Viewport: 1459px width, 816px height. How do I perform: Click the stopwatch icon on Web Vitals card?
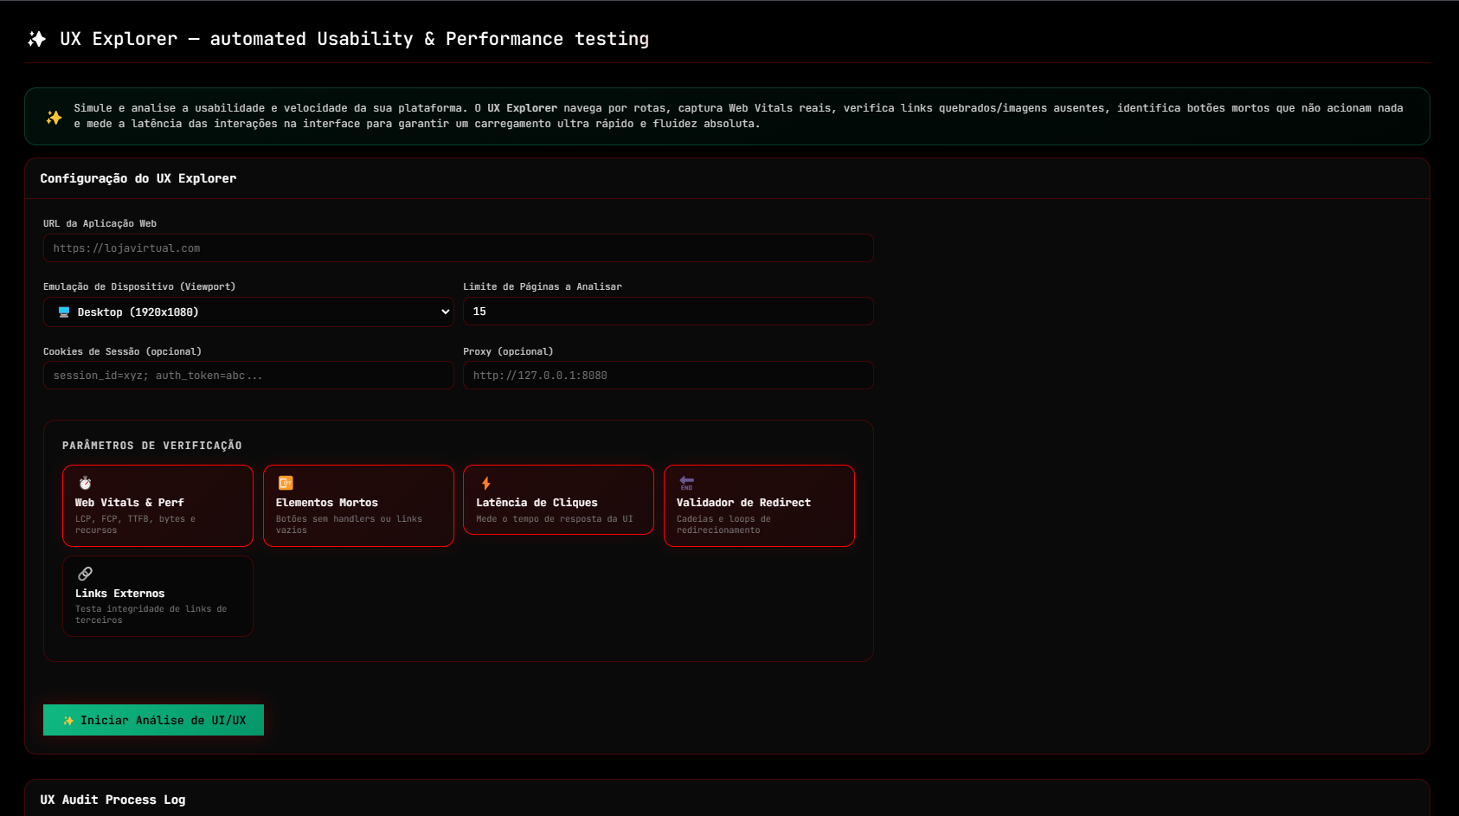tap(85, 483)
